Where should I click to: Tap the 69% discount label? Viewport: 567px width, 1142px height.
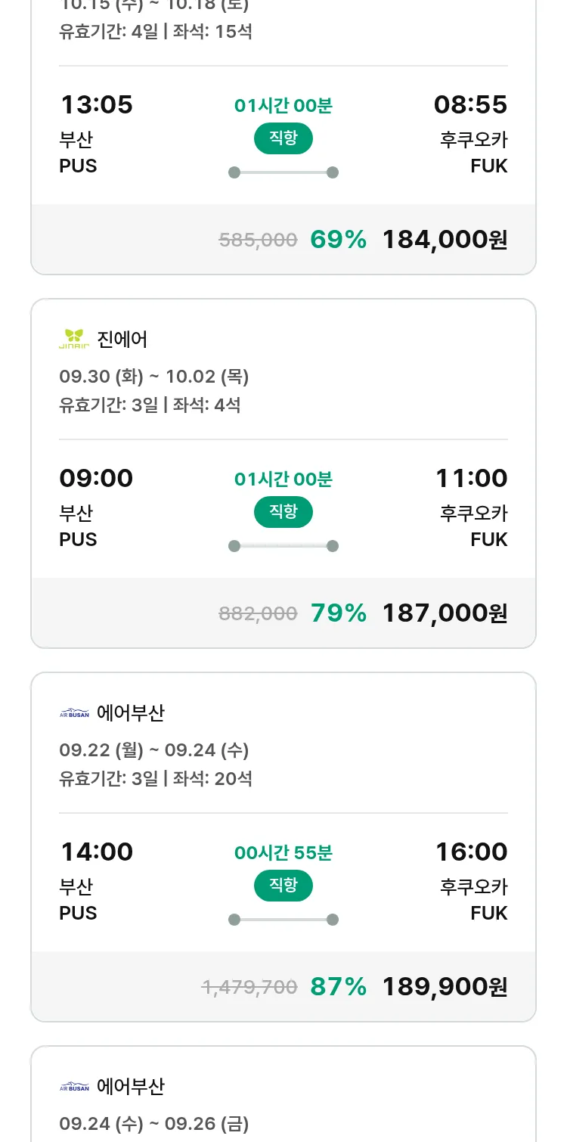click(x=338, y=240)
